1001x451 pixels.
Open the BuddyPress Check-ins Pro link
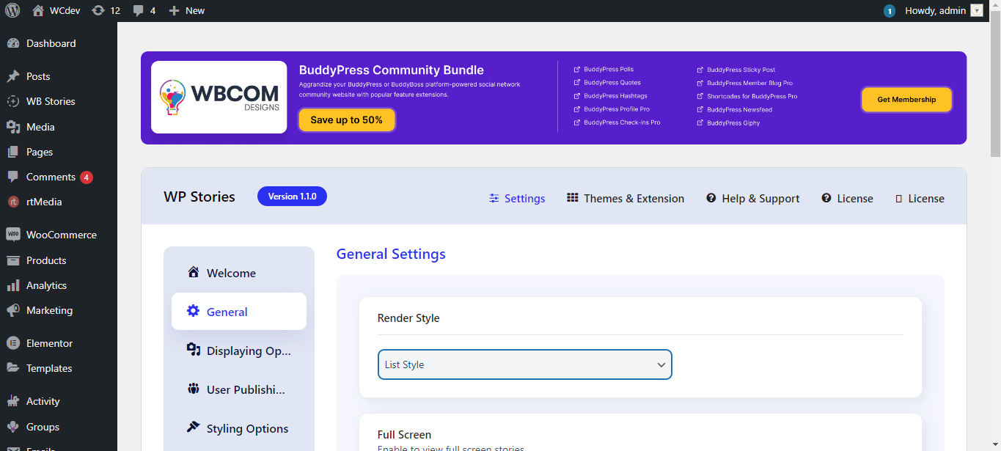tap(617, 122)
